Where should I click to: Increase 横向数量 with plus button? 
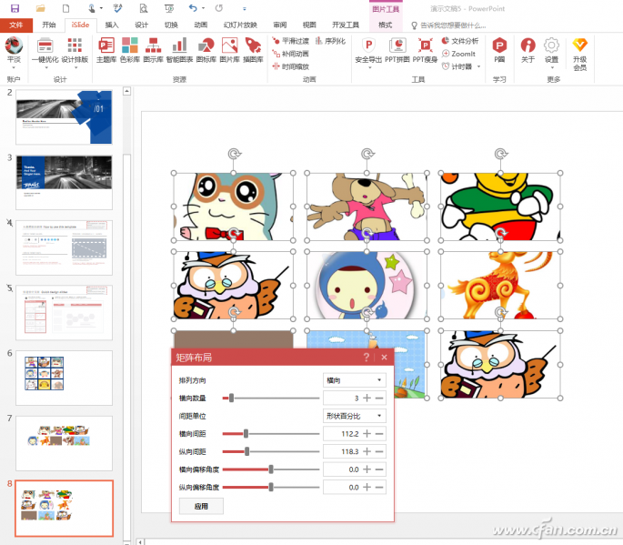(x=367, y=398)
